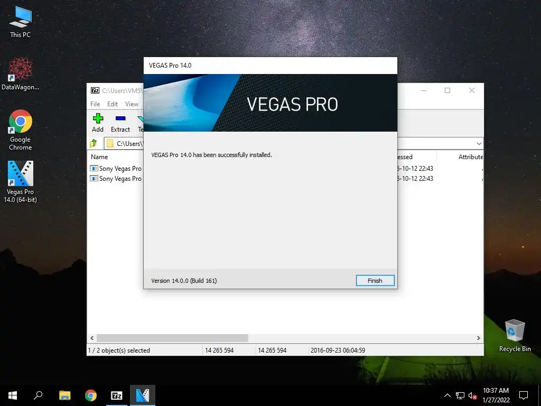The width and height of the screenshot is (541, 406).
Task: Select Google Chrome desktop shortcut
Action: (x=21, y=130)
